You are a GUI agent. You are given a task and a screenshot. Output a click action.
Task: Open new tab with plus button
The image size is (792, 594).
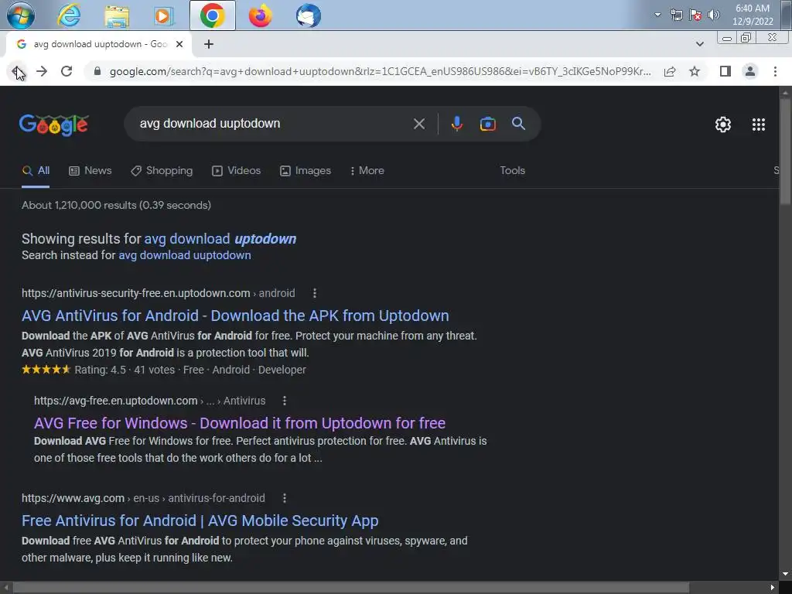click(x=209, y=44)
